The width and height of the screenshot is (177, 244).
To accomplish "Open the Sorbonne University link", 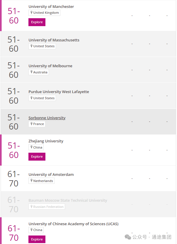I will coord(47,118).
